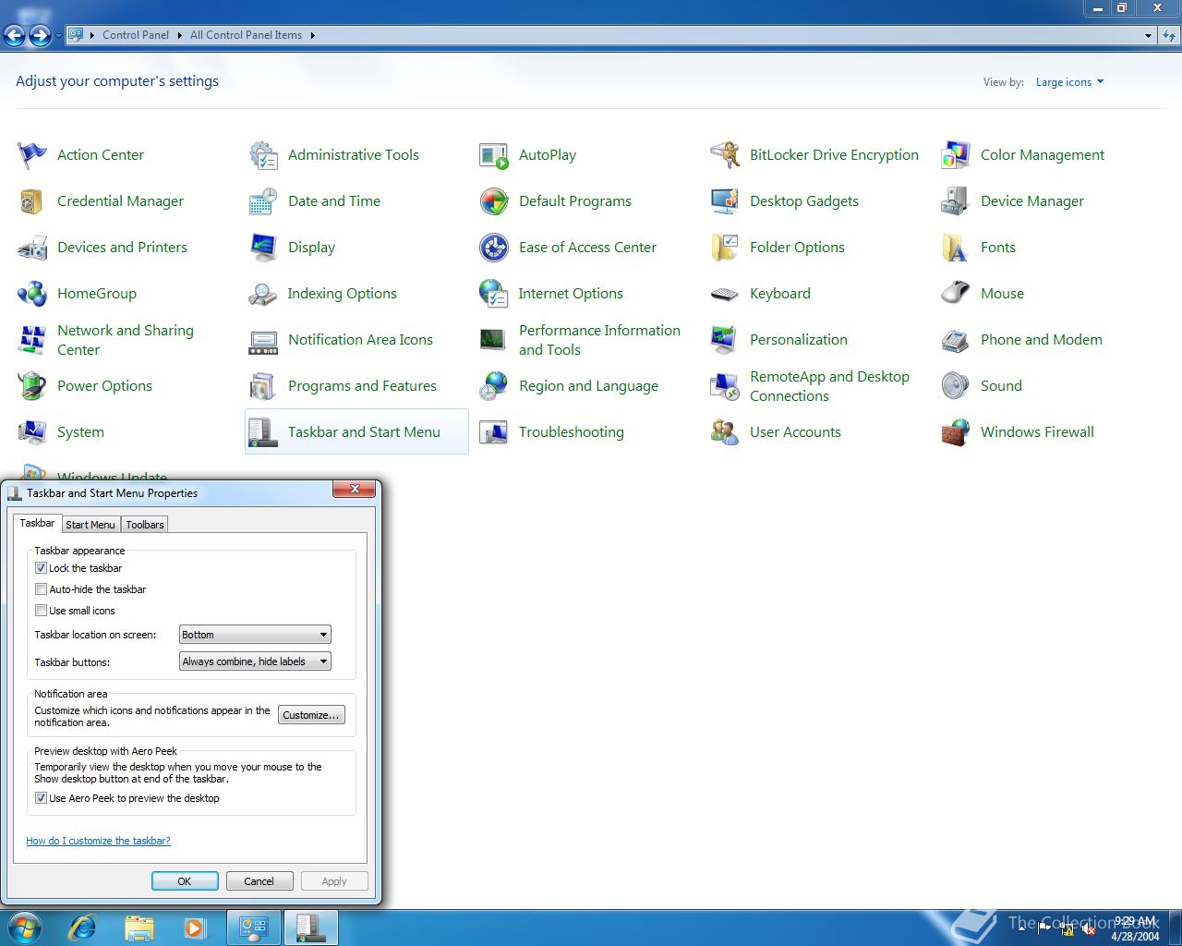Enable the Use small icons checkbox
The image size is (1182, 946).
41,611
